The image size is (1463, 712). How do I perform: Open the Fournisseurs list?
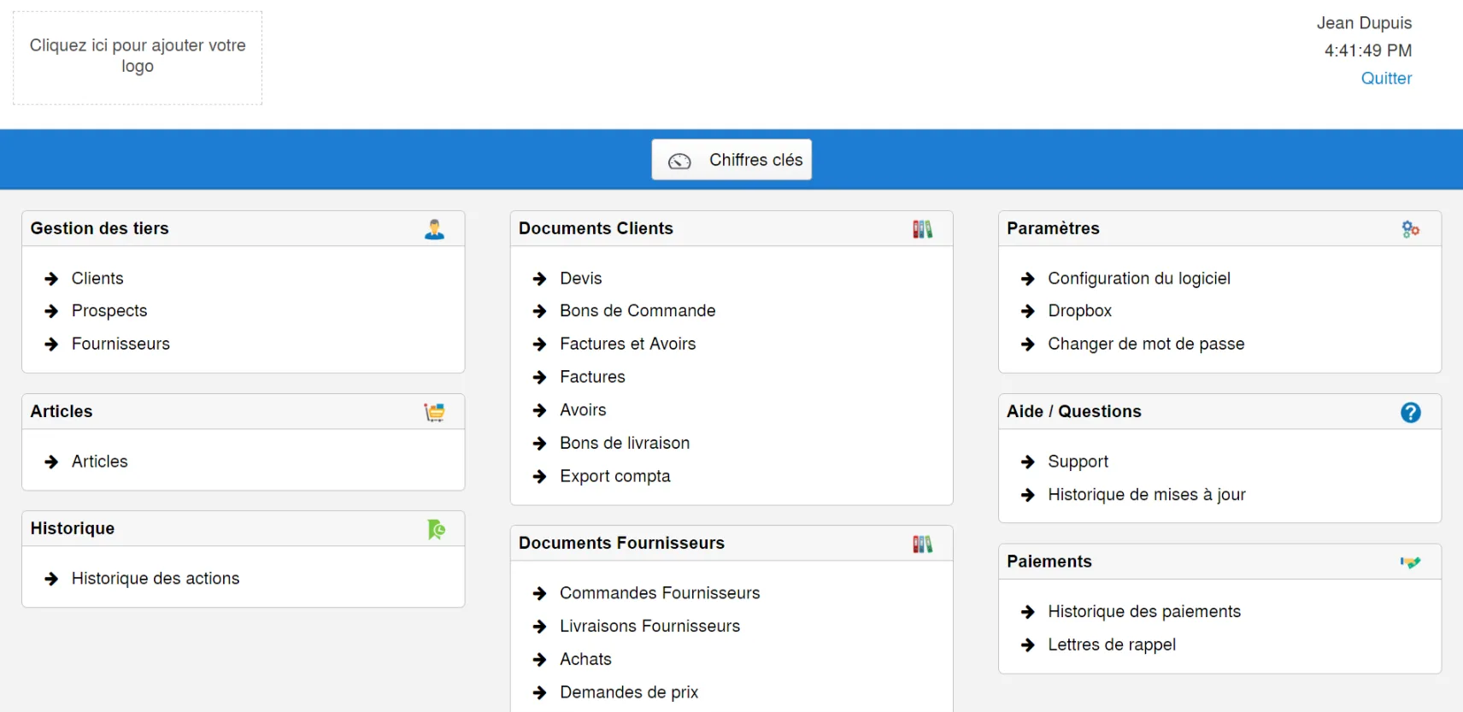pos(120,344)
